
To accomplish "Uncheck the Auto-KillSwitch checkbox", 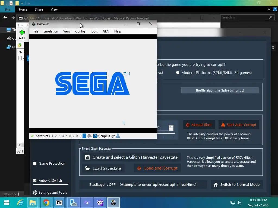I will point(35,180).
